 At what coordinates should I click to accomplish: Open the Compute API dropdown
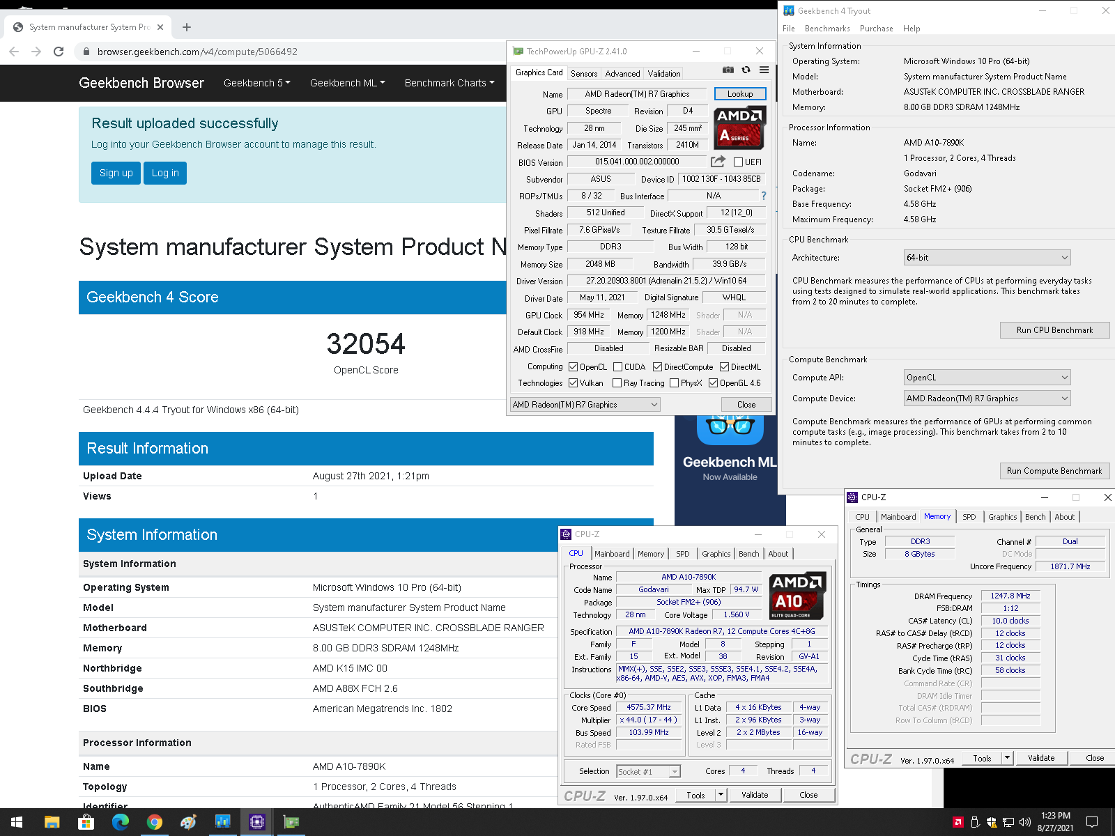pos(987,378)
